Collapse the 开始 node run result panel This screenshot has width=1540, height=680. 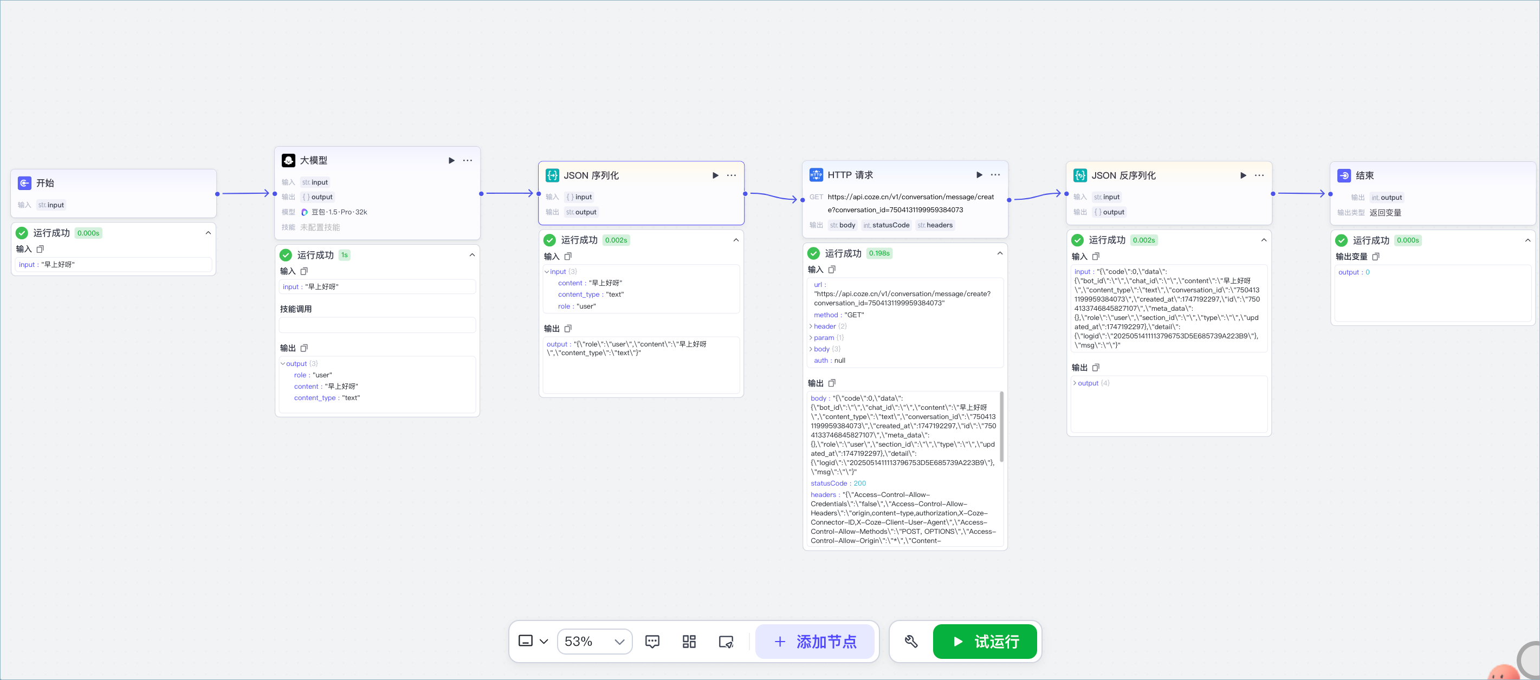click(x=208, y=233)
